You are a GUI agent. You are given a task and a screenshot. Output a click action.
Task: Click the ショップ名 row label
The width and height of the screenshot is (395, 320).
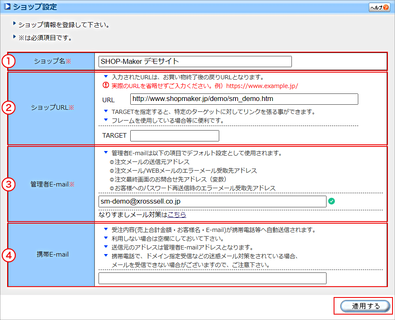point(53,61)
